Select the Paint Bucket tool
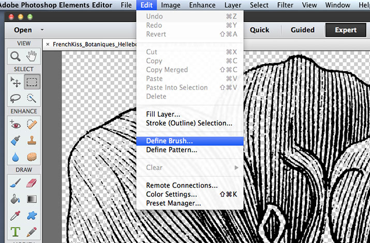This screenshot has height=243, width=370. click(x=16, y=199)
